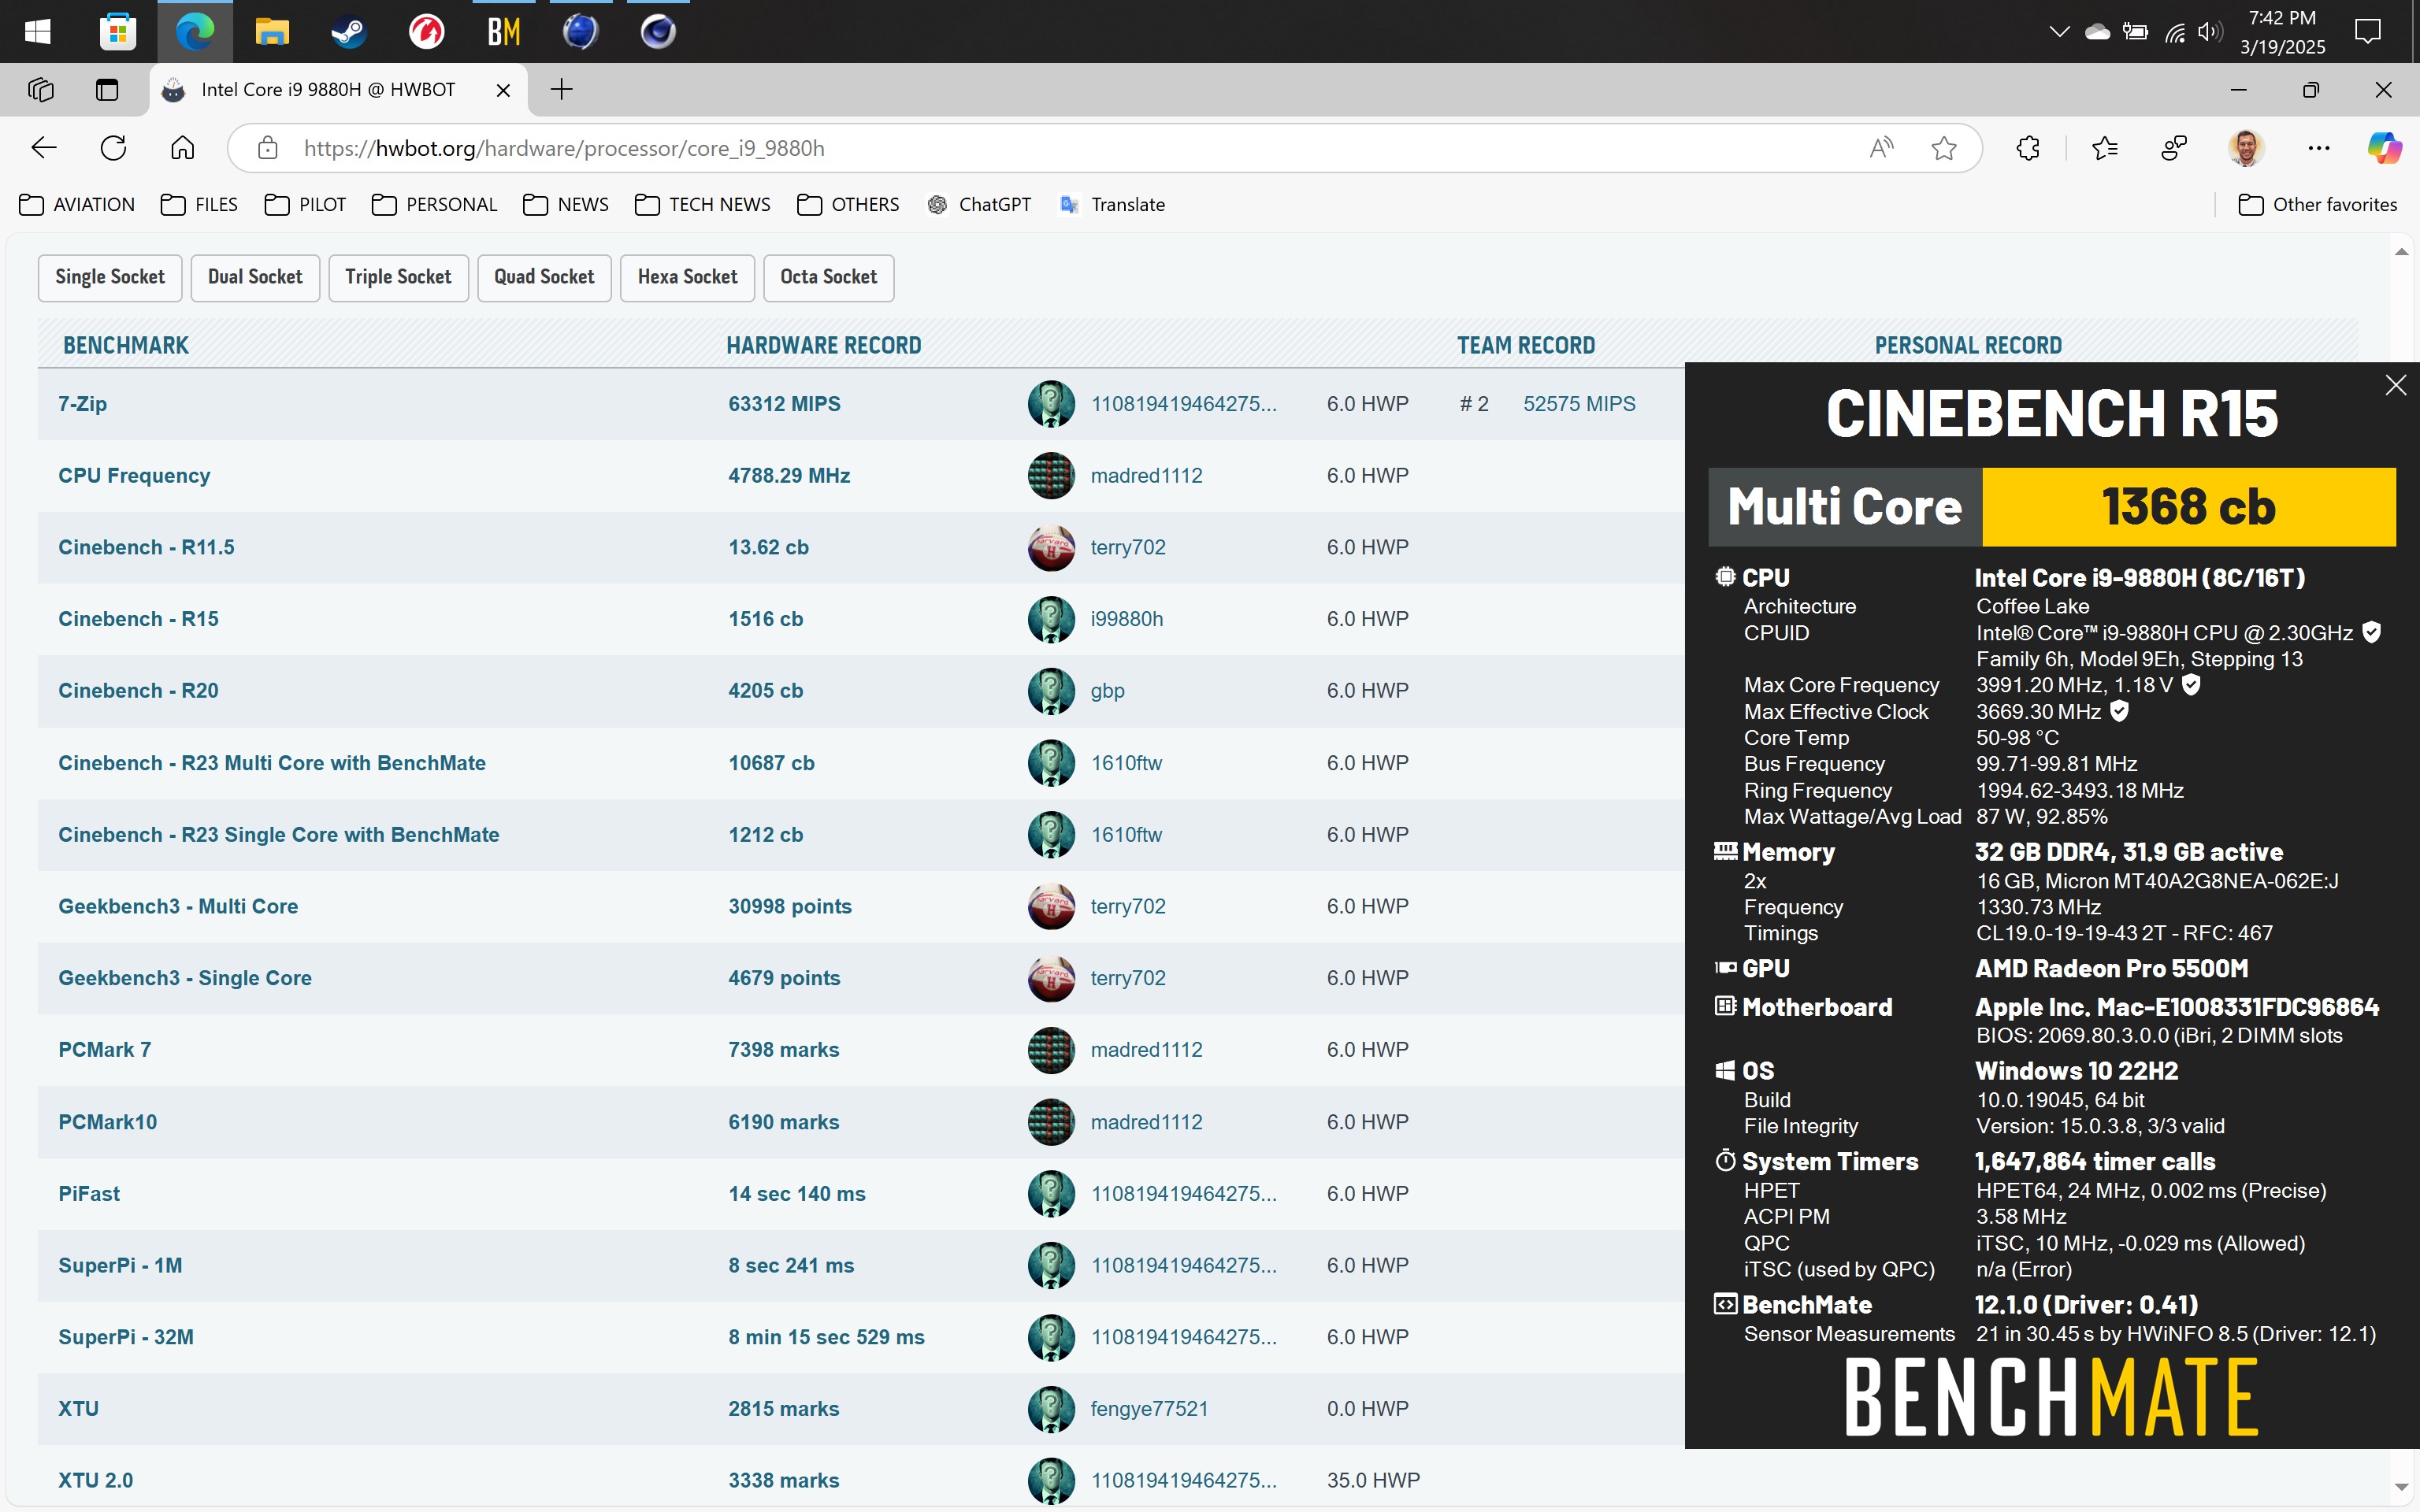The width and height of the screenshot is (2420, 1512).
Task: Show hidden system tray icons
Action: 2059,32
